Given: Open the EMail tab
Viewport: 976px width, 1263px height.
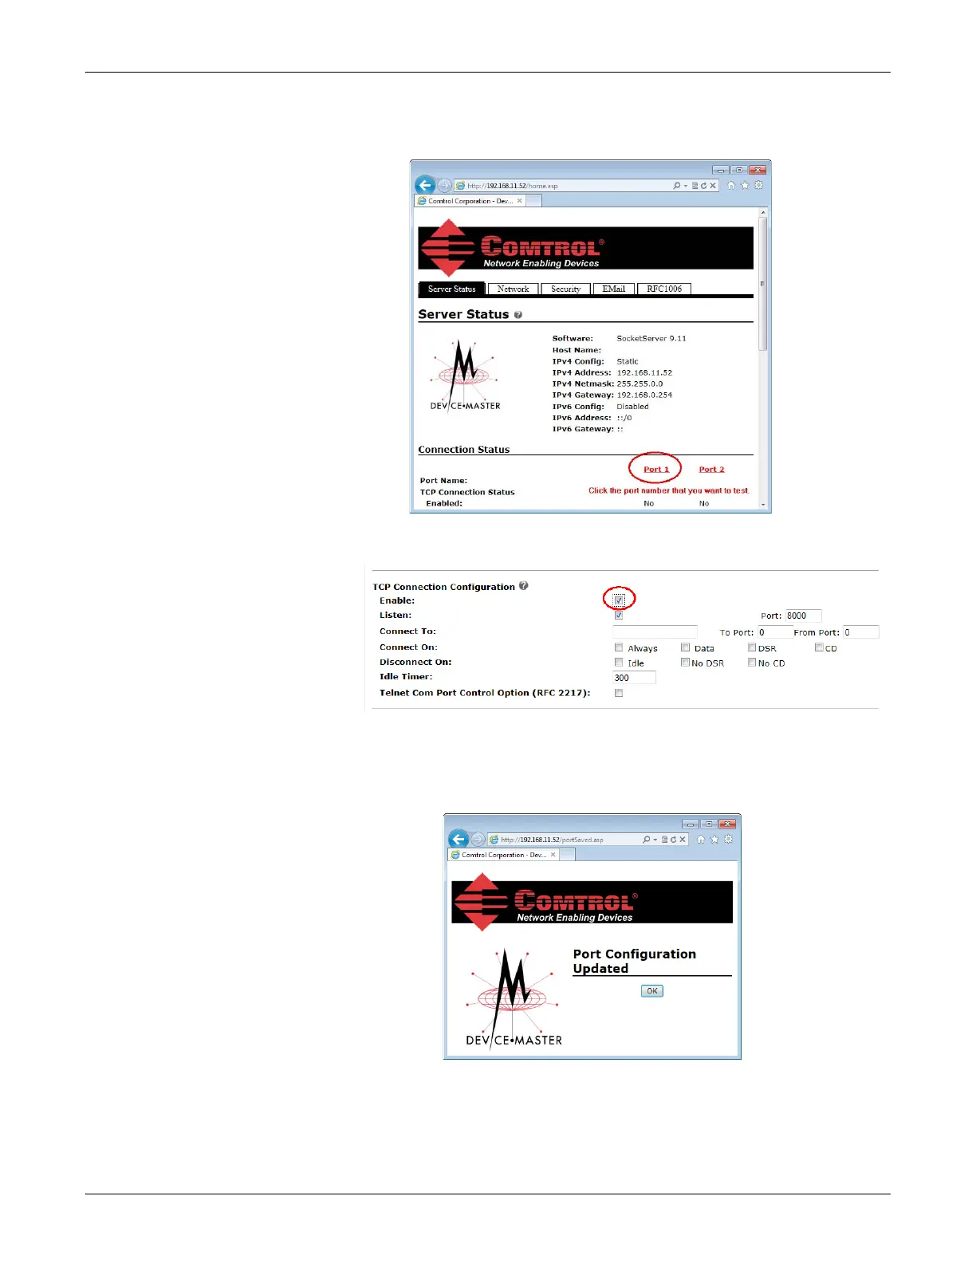Looking at the screenshot, I should click(x=613, y=289).
